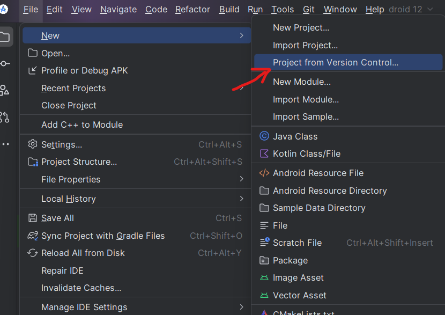Open the Resource Manager sidebar icon
The width and height of the screenshot is (445, 315).
click(4, 90)
